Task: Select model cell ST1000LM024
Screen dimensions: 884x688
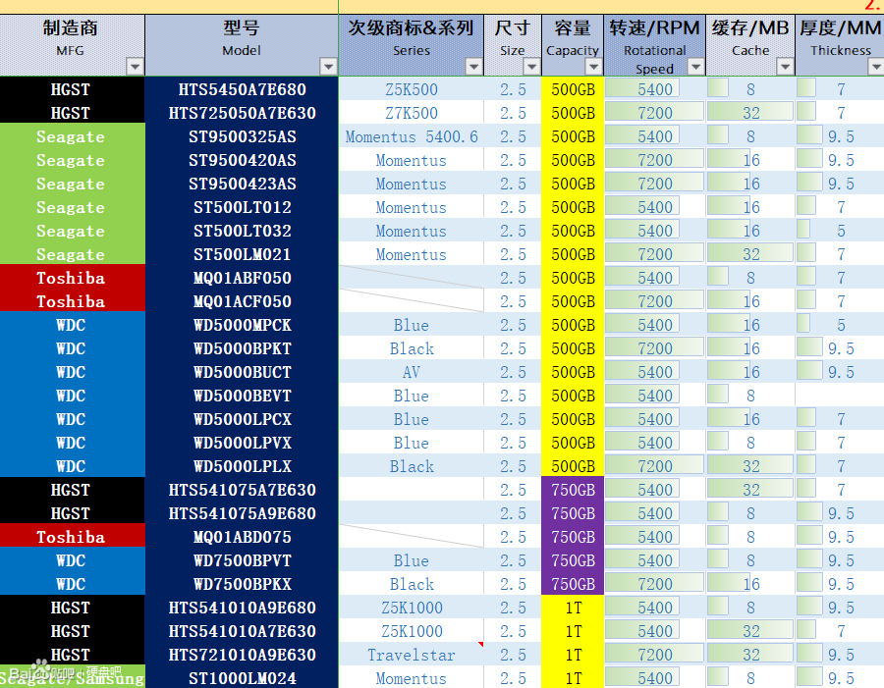Action: point(242,678)
